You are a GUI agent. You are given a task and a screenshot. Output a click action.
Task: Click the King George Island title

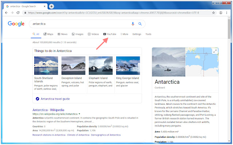click(x=127, y=78)
